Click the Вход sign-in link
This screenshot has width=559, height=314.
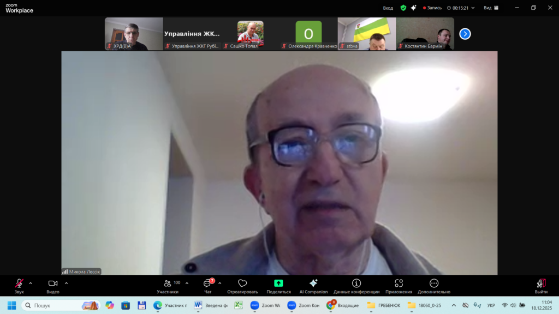(388, 8)
